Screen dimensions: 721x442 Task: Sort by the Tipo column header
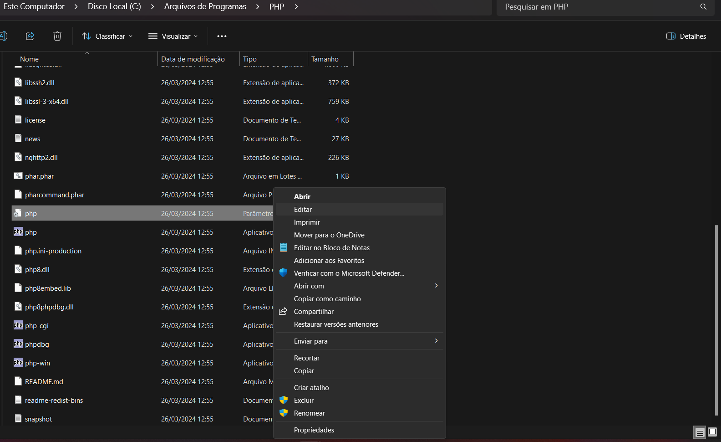[274, 59]
